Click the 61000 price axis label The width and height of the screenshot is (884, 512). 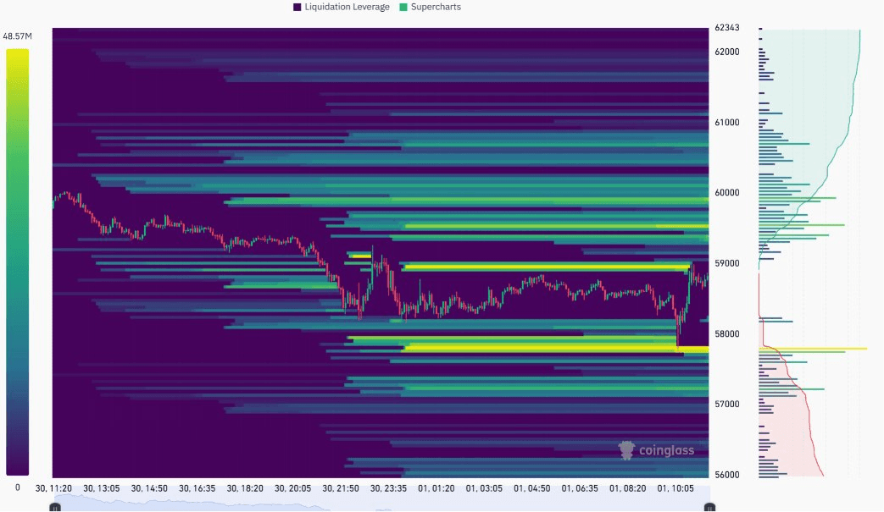point(726,123)
